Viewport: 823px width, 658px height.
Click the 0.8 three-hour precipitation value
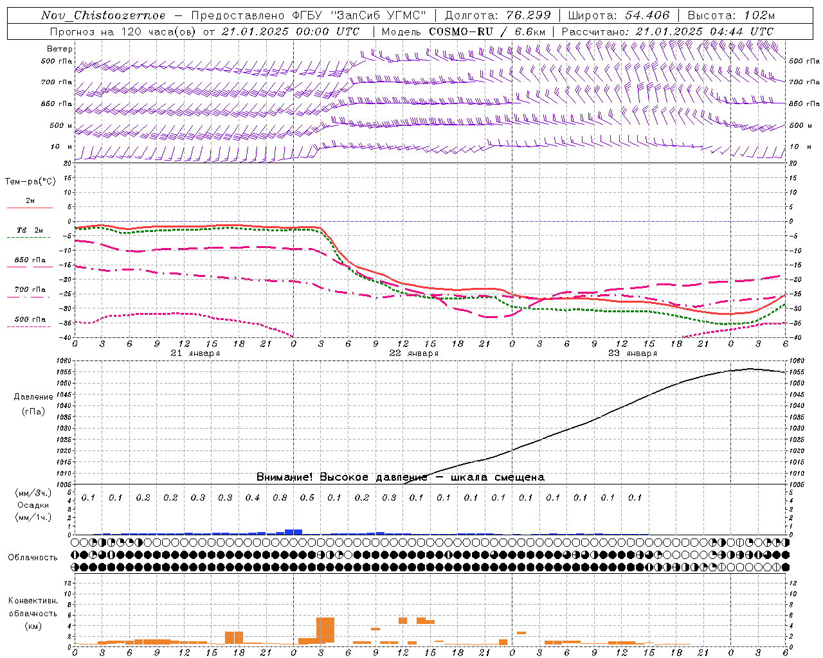click(280, 498)
